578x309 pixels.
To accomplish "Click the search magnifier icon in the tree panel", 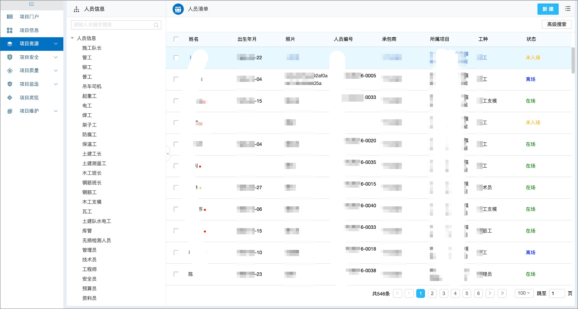I will 156,25.
